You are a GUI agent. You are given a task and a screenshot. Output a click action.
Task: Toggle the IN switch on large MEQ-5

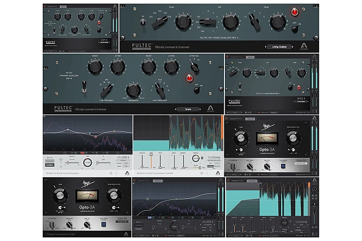(143, 22)
